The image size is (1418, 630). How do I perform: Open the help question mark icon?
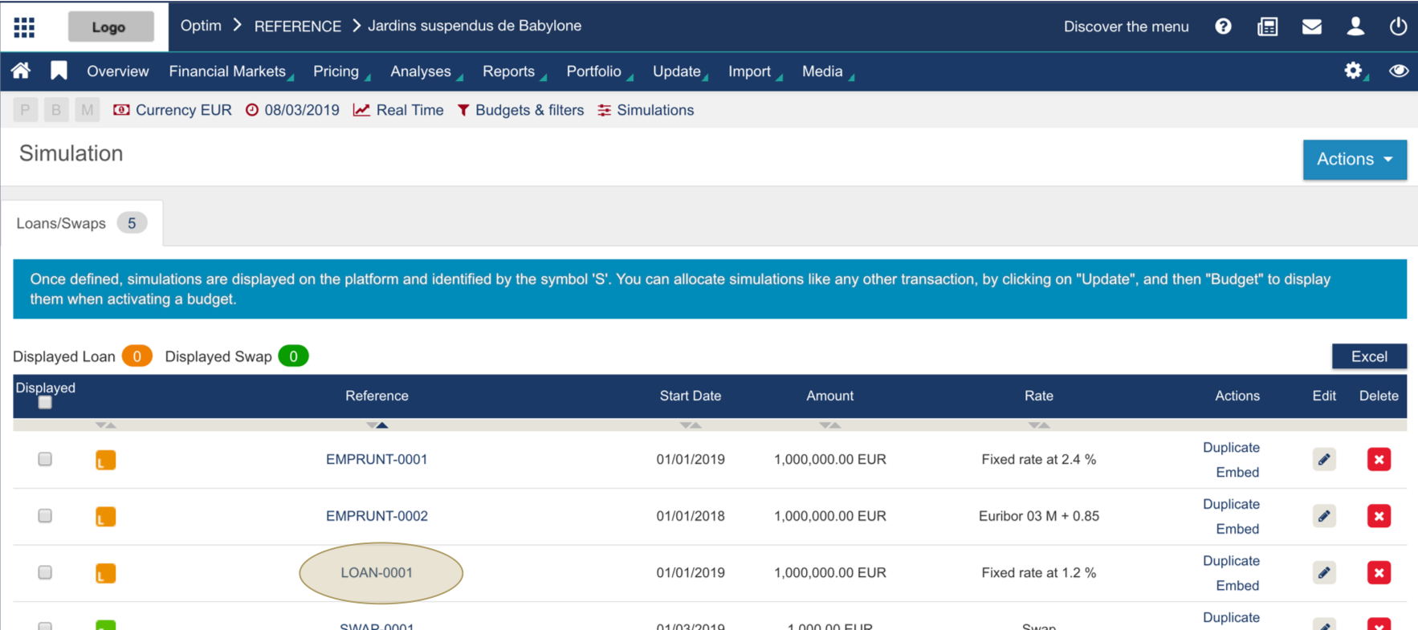[x=1223, y=26]
